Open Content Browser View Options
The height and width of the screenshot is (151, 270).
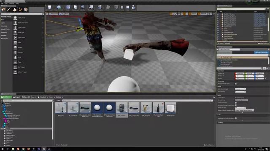tap(209, 145)
